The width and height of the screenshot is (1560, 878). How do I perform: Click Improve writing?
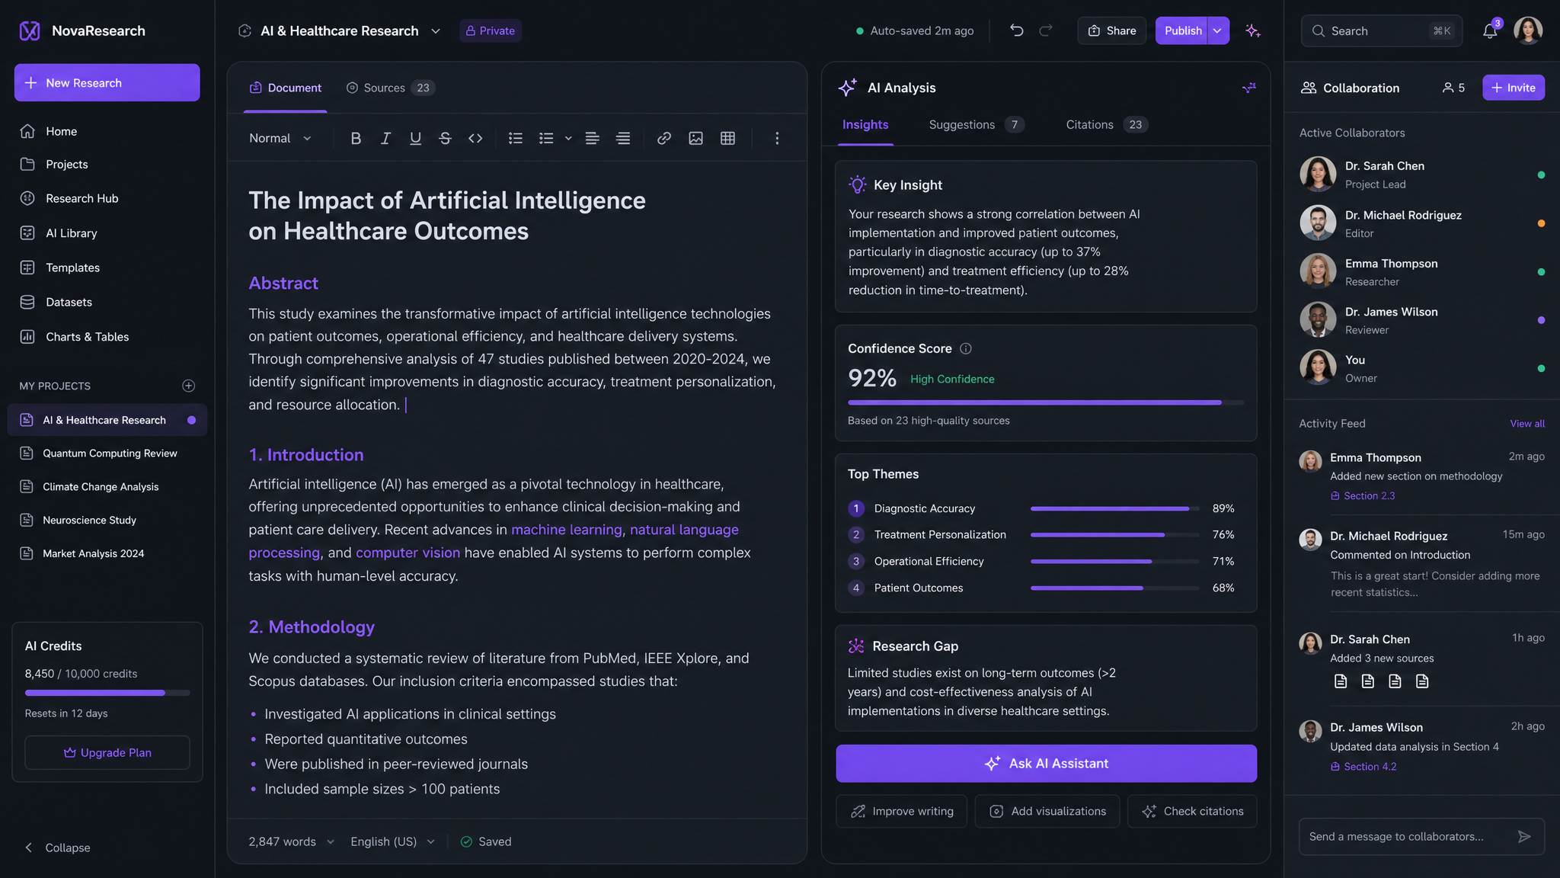[x=901, y=811]
